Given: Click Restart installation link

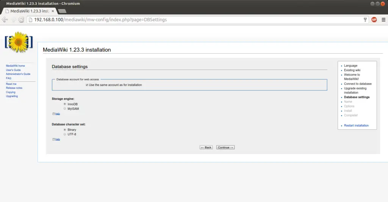Looking at the screenshot, I should (x=356, y=126).
